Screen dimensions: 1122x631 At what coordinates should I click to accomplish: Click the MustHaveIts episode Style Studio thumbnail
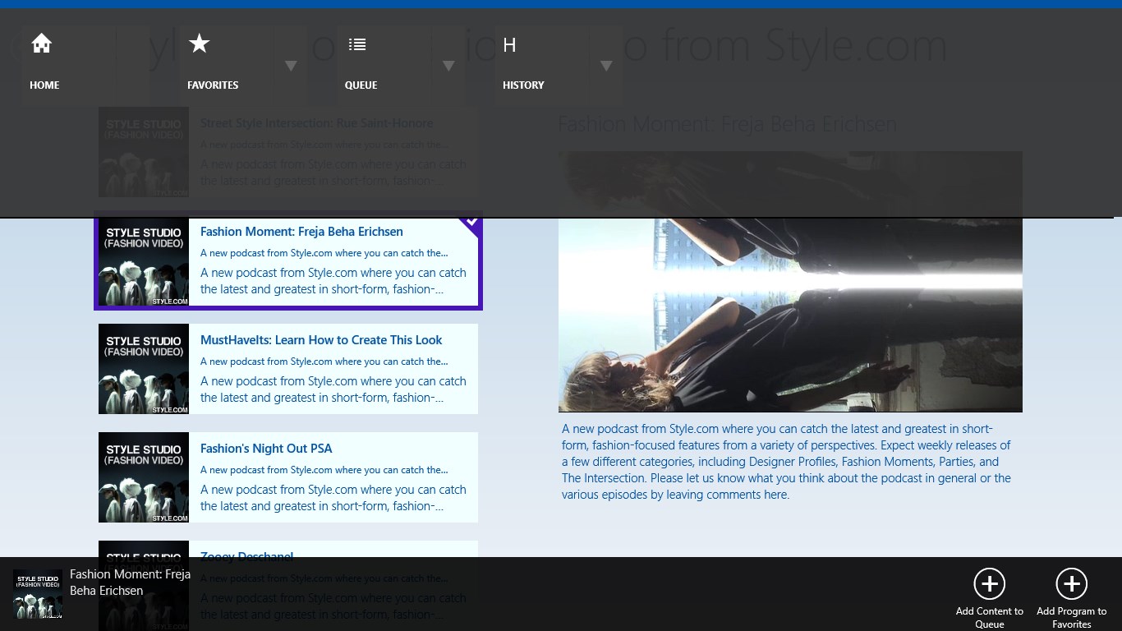pyautogui.click(x=144, y=369)
